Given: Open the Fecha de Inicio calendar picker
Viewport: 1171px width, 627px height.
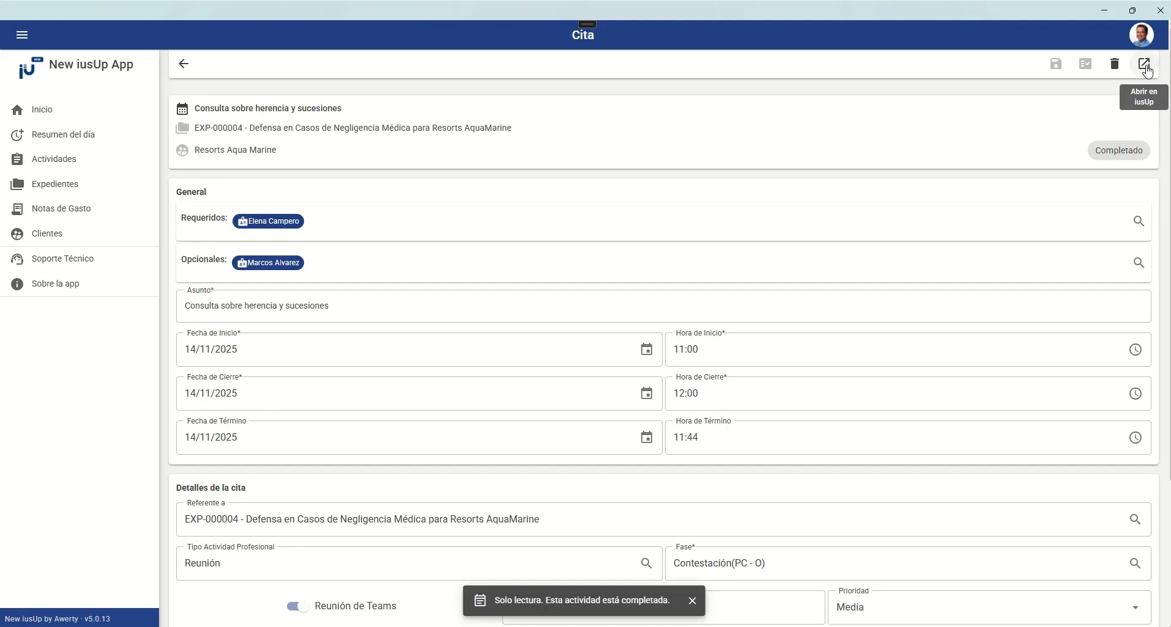Looking at the screenshot, I should (647, 350).
